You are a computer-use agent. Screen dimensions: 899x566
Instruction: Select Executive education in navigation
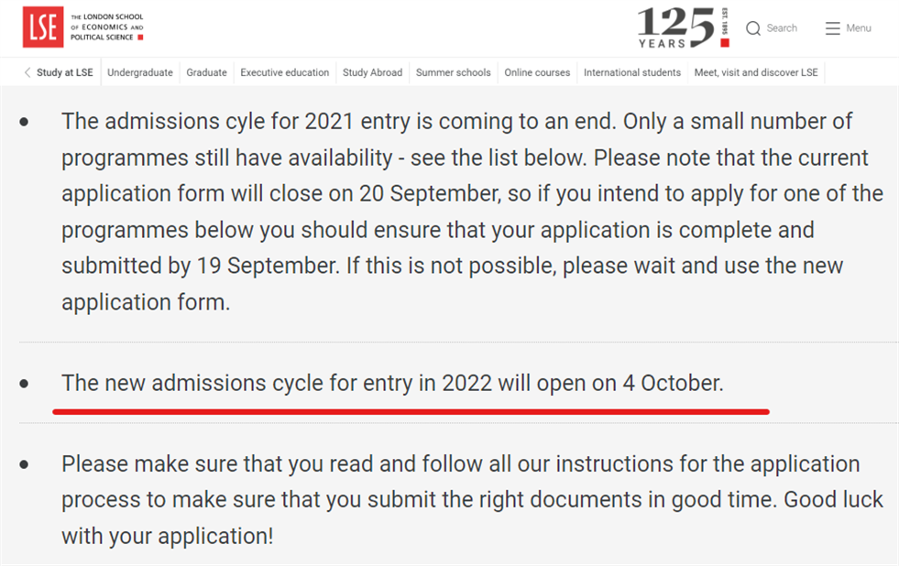pyautogui.click(x=284, y=72)
